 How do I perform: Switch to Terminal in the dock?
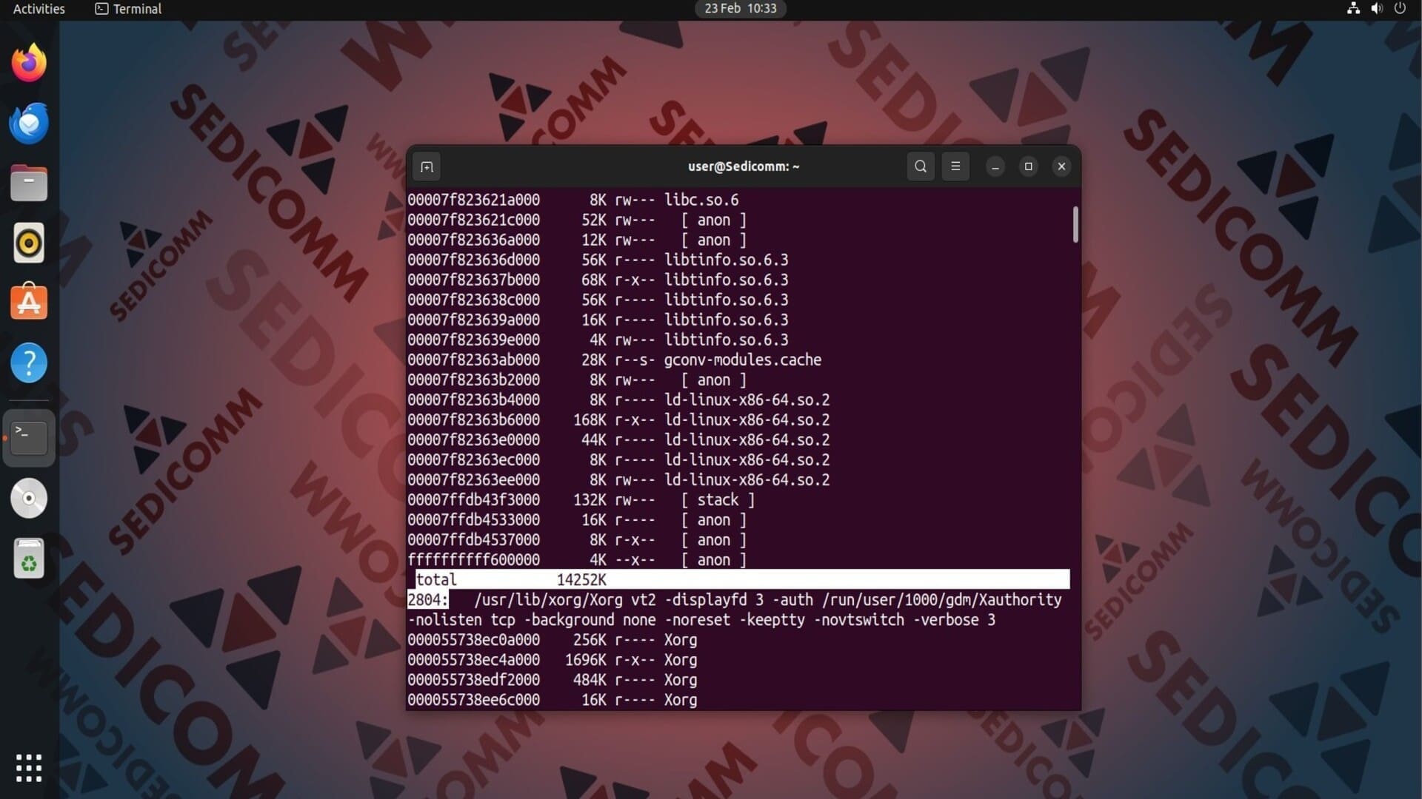pyautogui.click(x=29, y=437)
